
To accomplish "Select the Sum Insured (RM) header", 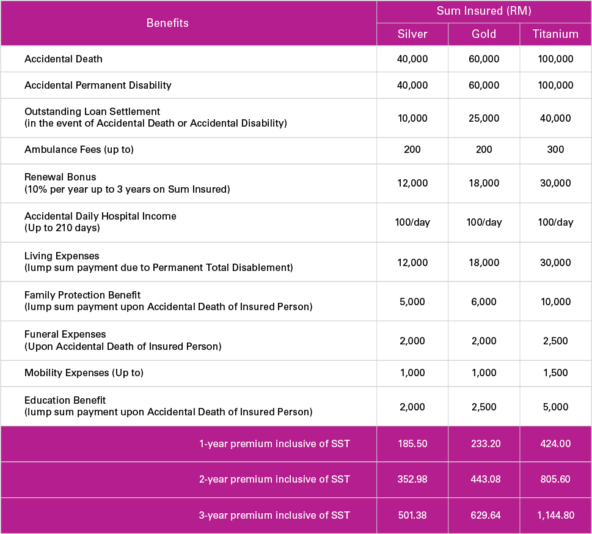I will coord(484,11).
